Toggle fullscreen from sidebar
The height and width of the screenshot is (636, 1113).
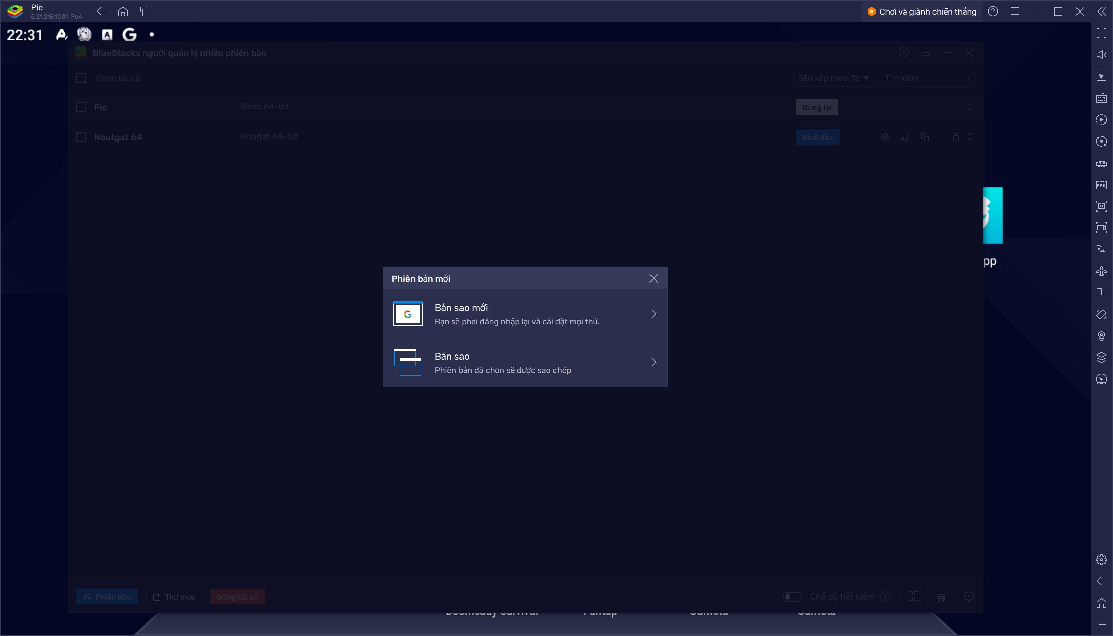[1101, 33]
